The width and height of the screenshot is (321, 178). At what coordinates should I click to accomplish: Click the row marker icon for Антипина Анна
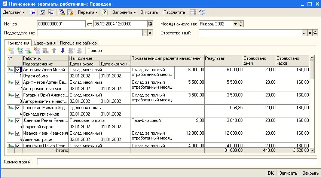(x=11, y=70)
